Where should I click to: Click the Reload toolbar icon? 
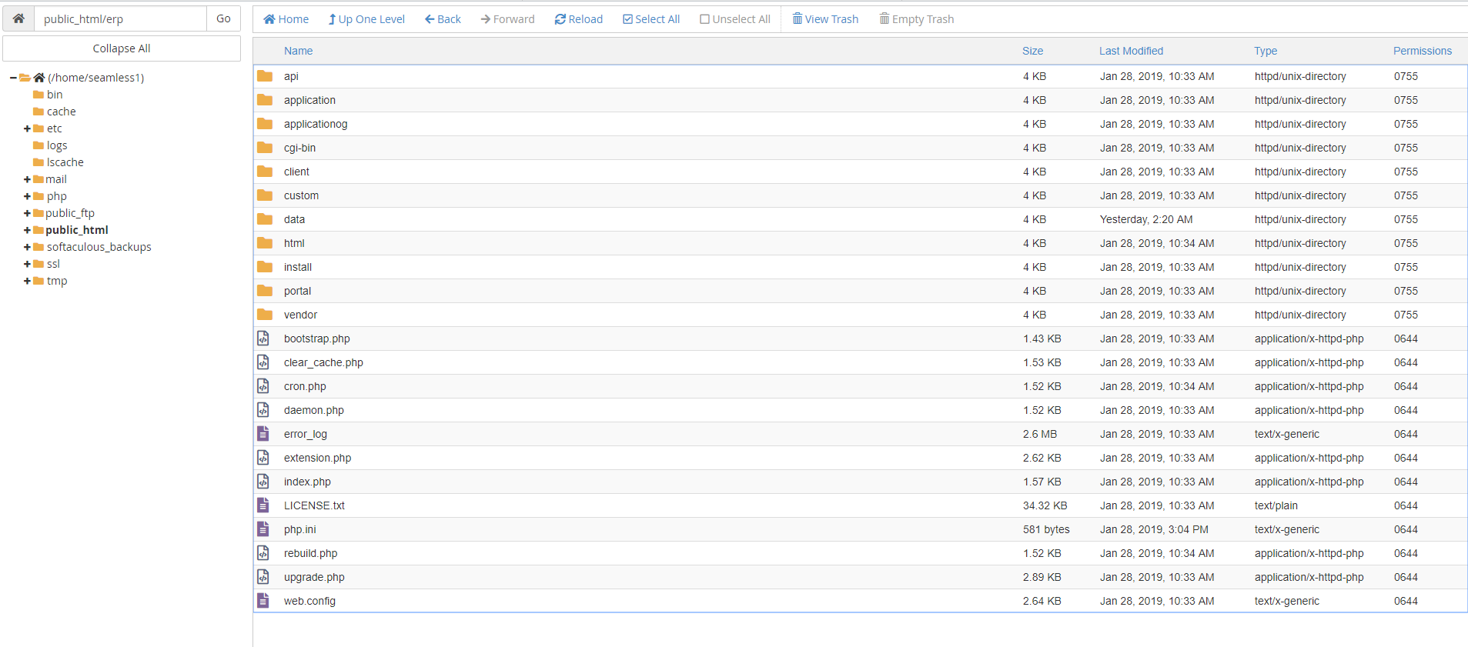560,19
